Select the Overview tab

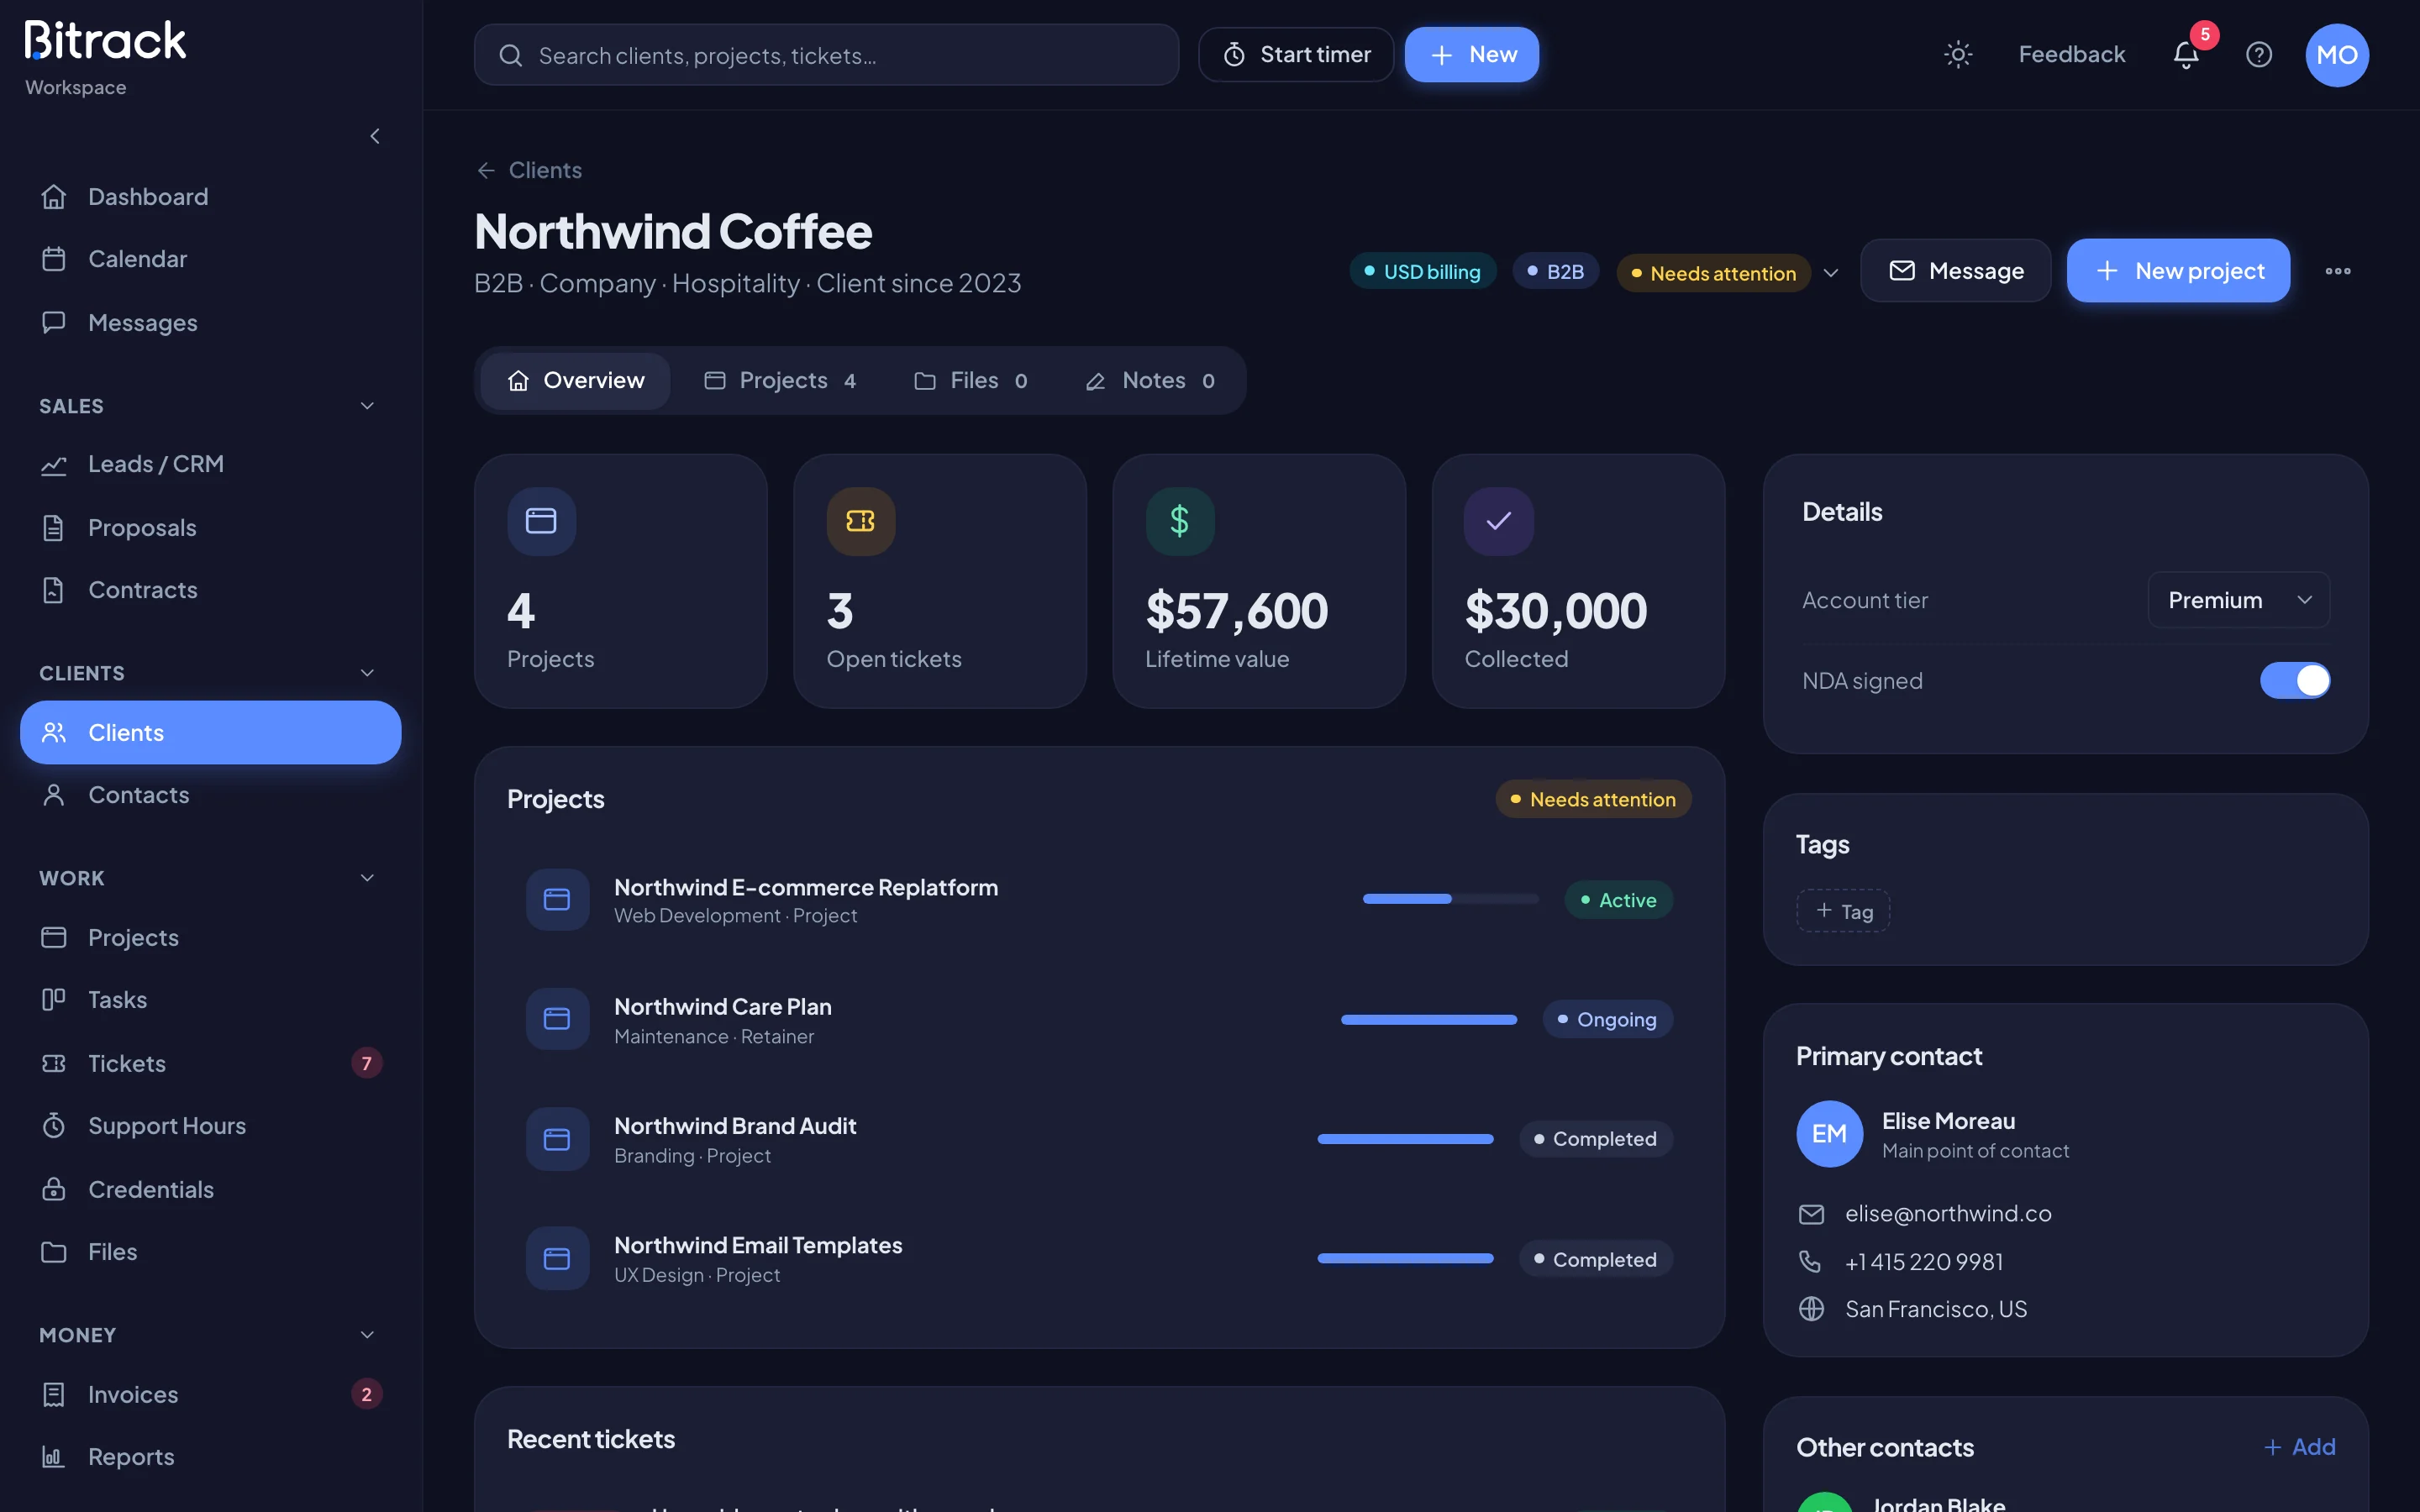(576, 381)
